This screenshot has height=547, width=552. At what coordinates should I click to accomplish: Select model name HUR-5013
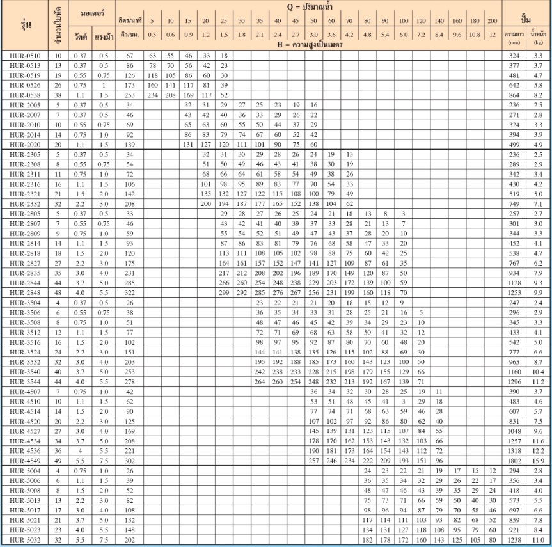coord(25,500)
